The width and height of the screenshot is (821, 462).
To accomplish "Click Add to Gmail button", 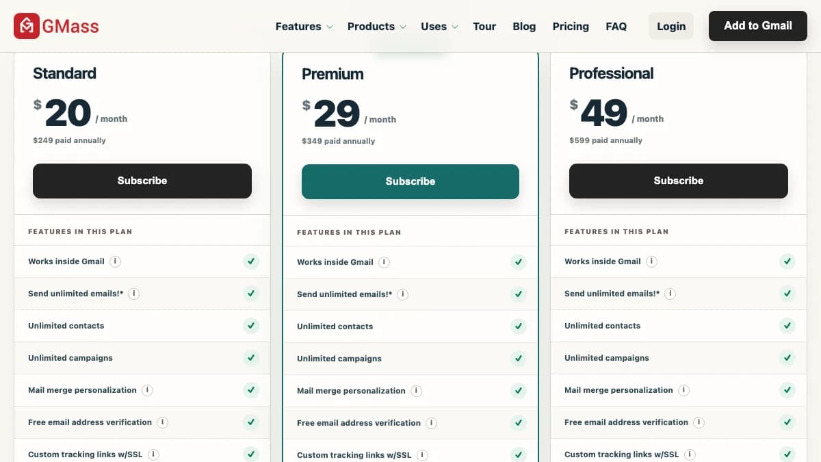I will [x=758, y=26].
